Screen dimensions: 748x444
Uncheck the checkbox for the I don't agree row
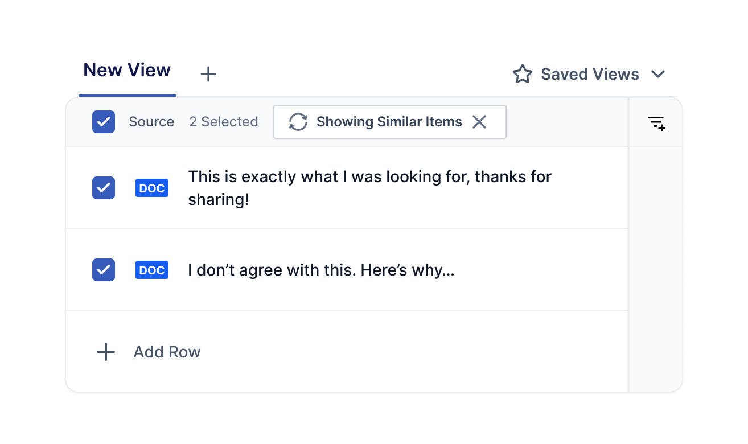(104, 270)
